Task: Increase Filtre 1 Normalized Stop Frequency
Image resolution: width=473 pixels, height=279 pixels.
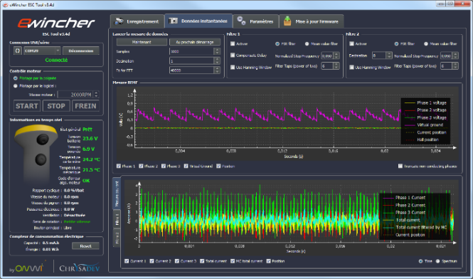Action: 336,54
